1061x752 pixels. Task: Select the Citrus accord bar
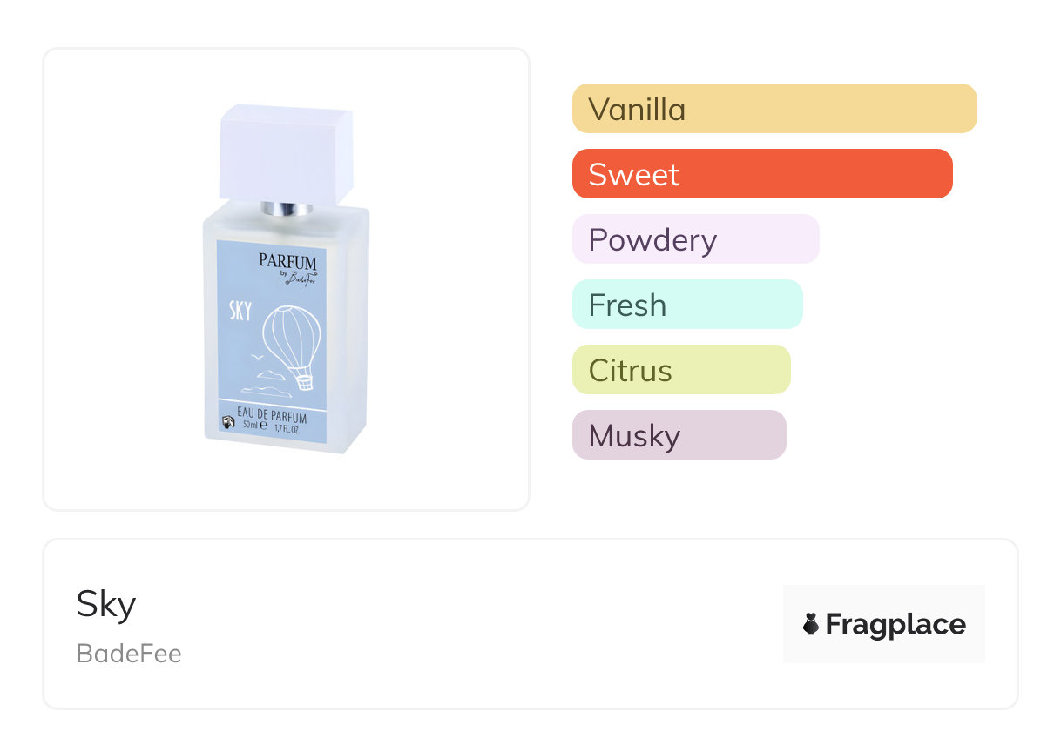tap(681, 370)
